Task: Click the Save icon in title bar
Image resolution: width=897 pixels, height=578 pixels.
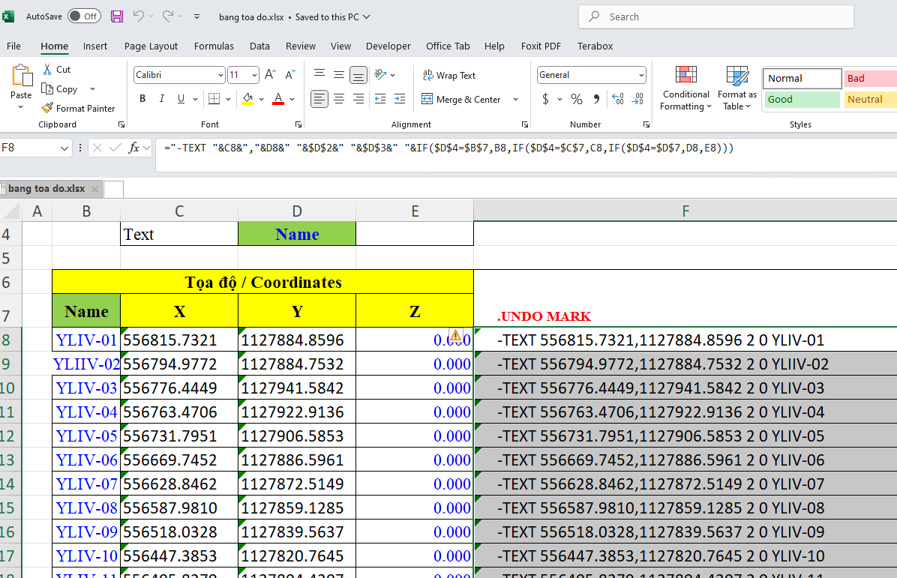Action: click(117, 16)
